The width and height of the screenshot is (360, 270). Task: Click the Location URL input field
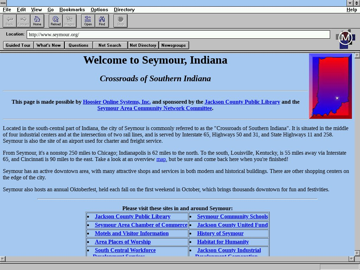click(x=178, y=34)
